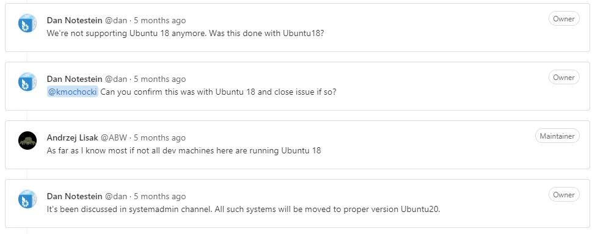Click the Owner badge on the @kmochocki comment
The height and width of the screenshot is (234, 595).
pos(564,78)
